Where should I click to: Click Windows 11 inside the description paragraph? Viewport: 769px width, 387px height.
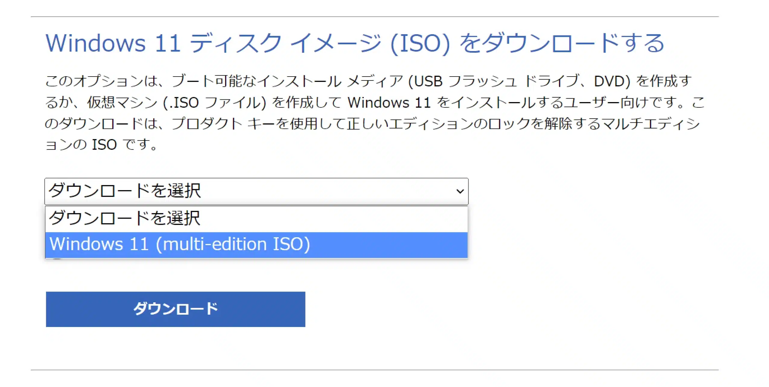pyautogui.click(x=389, y=103)
